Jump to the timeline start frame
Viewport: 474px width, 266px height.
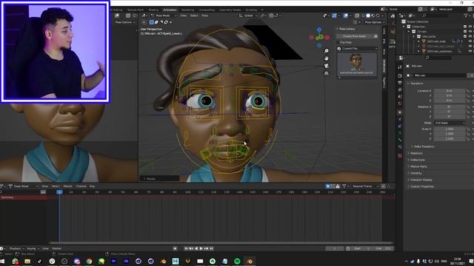pos(186,248)
